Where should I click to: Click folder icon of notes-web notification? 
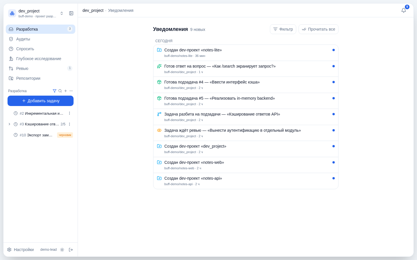pyautogui.click(x=159, y=162)
